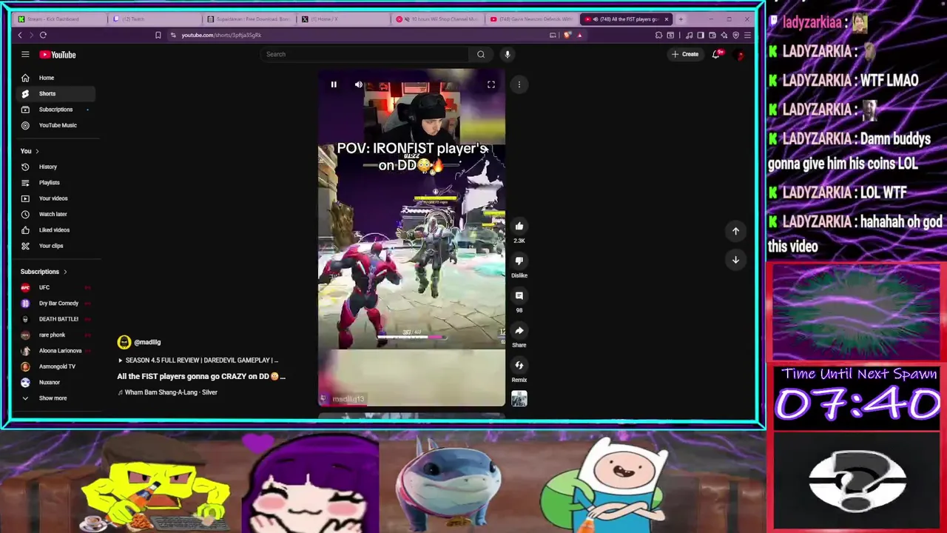
Task: Switch to the Gavin Newsom Defends tab
Action: [531, 19]
